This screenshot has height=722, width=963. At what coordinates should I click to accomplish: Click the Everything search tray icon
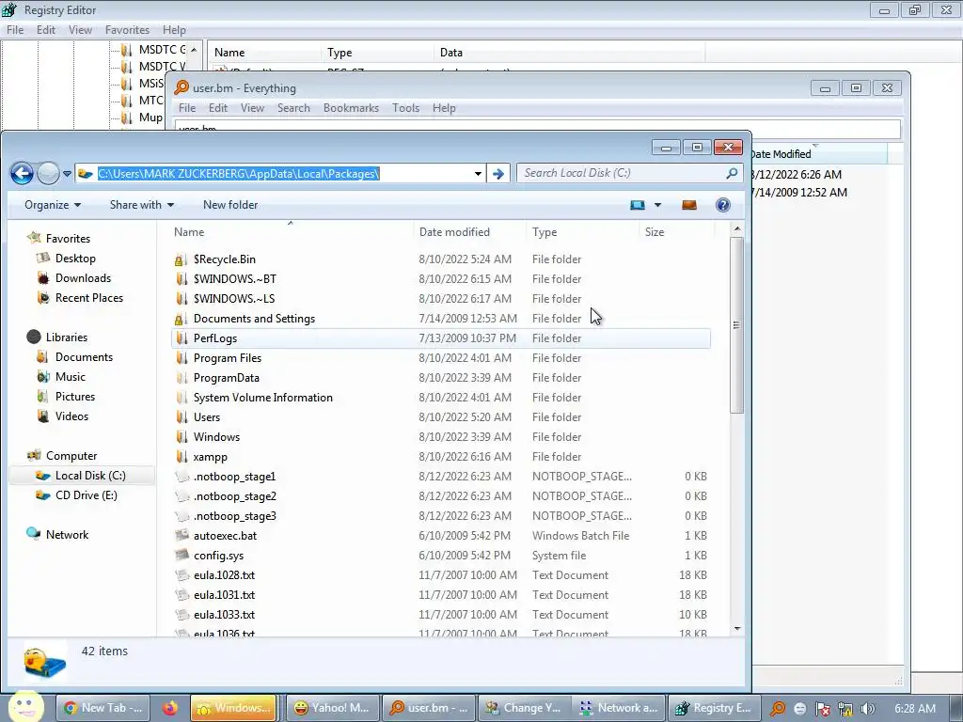tap(777, 709)
